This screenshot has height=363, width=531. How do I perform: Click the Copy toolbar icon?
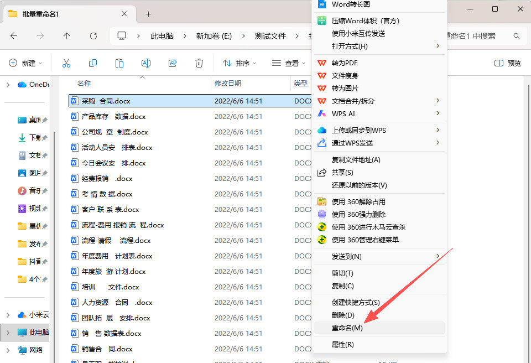[93, 63]
